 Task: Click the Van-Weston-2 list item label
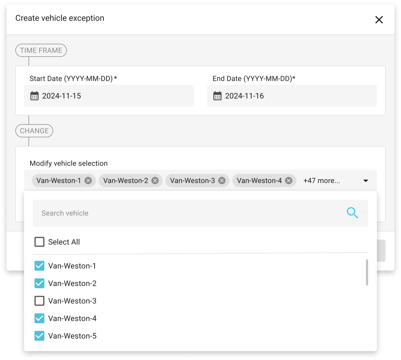tap(72, 283)
